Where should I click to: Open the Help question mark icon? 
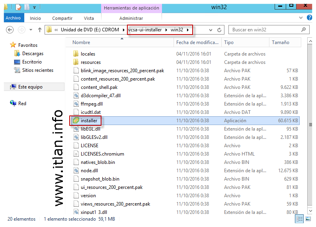tap(310, 18)
